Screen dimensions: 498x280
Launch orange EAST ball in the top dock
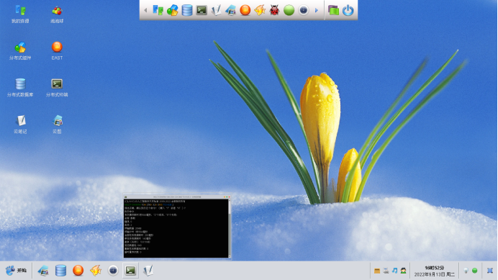coord(245,10)
